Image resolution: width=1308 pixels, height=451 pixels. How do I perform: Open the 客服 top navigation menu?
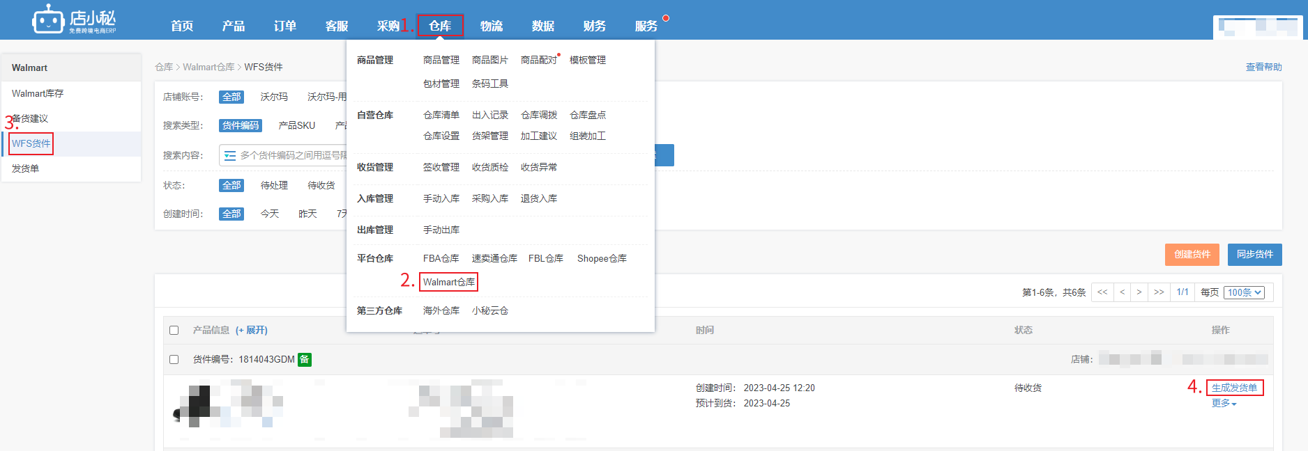click(x=337, y=26)
